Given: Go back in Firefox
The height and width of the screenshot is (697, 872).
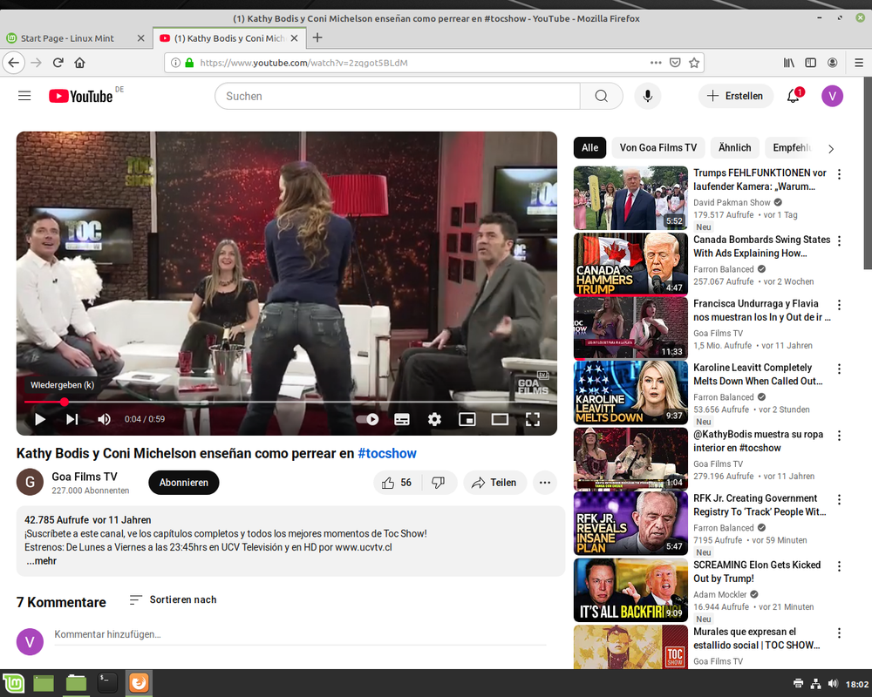Looking at the screenshot, I should click(x=13, y=63).
